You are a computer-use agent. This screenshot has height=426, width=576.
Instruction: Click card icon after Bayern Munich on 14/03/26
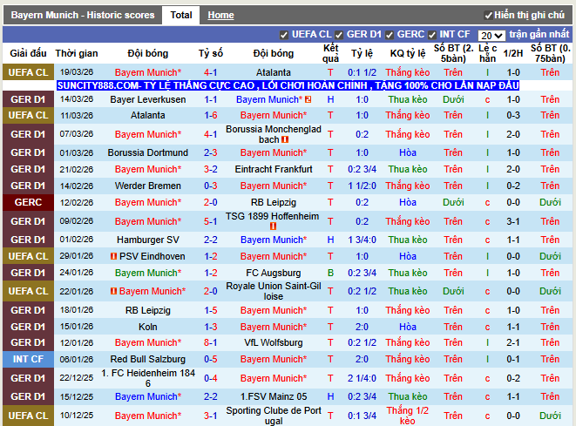coord(308,100)
